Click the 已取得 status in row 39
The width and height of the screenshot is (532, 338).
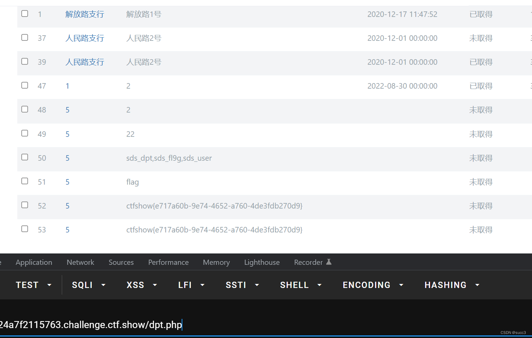click(x=481, y=62)
